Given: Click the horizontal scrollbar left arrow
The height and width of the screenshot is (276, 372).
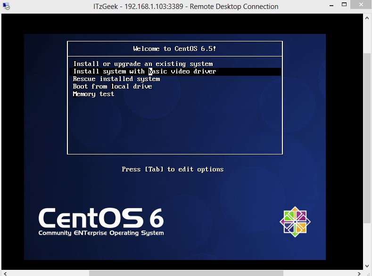Looking at the screenshot, I should (x=5, y=273).
